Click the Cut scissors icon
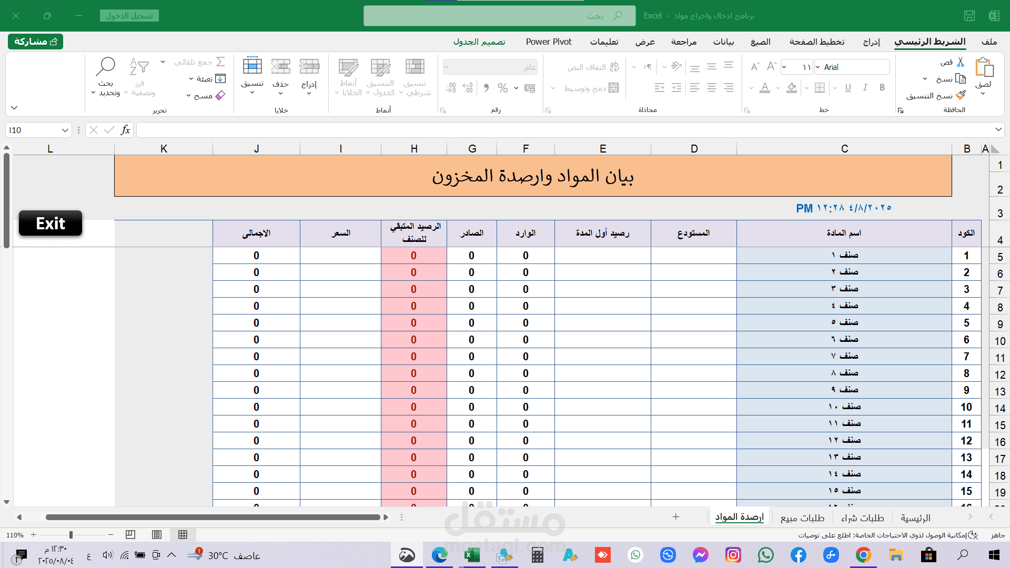Viewport: 1010px width, 568px height. (x=961, y=62)
